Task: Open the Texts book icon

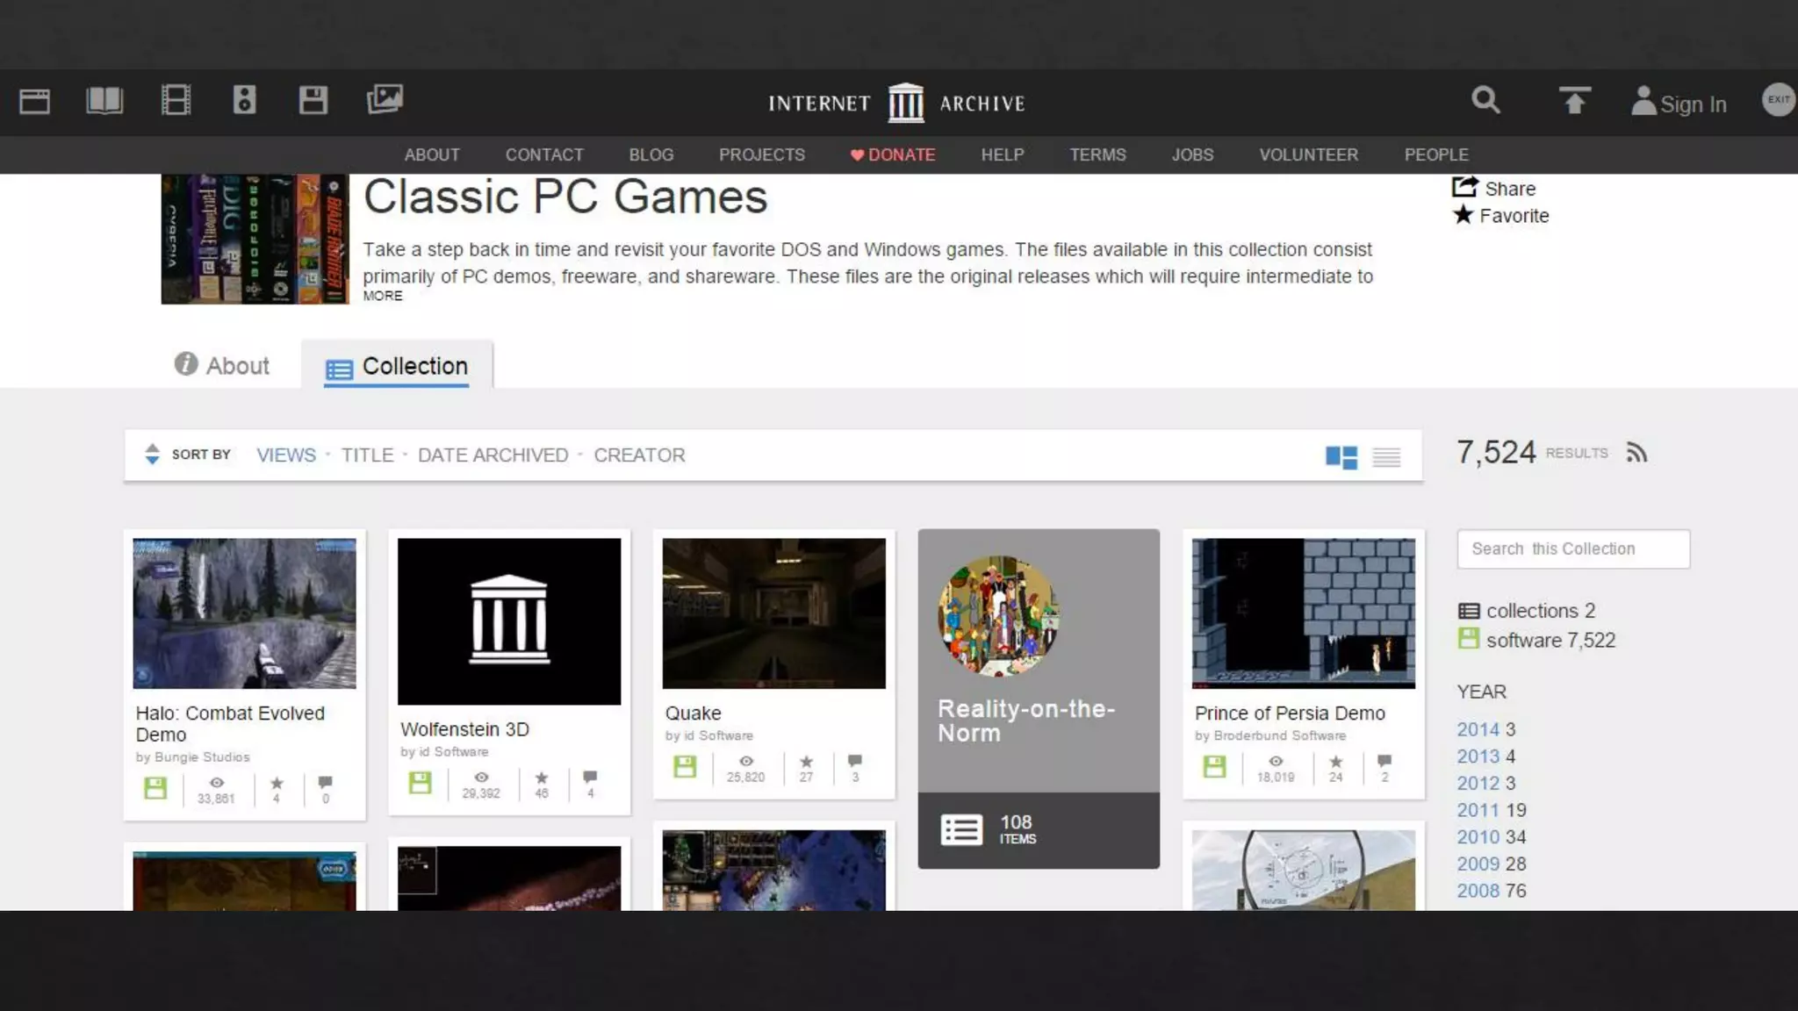Action: coord(104,101)
